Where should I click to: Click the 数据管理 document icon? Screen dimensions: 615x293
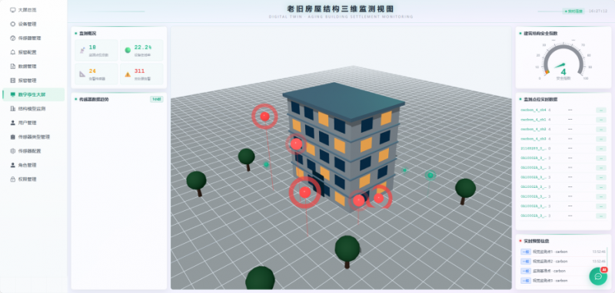[x=13, y=66]
